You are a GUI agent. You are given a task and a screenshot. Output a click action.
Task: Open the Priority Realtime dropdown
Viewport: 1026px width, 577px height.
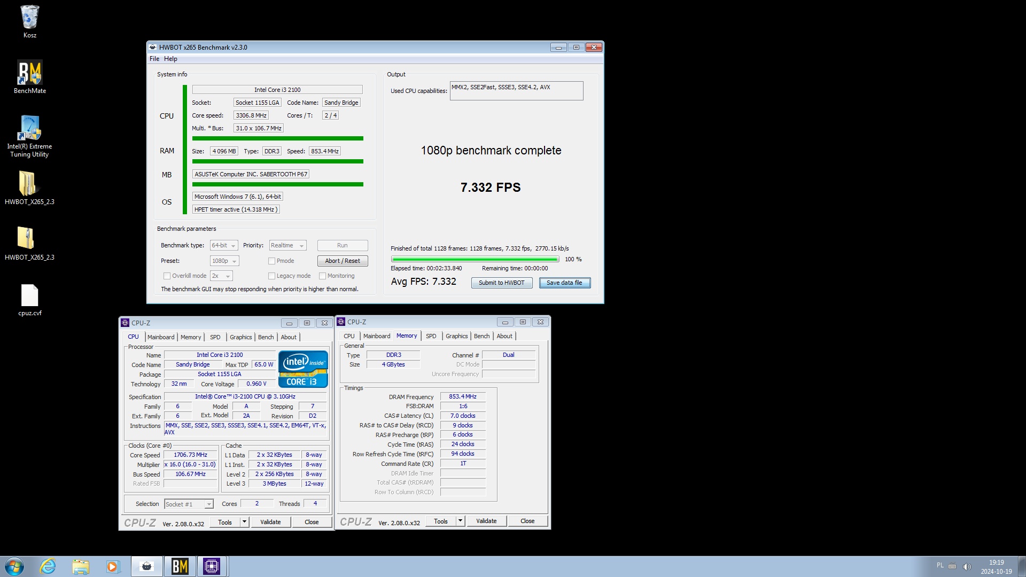click(x=287, y=245)
